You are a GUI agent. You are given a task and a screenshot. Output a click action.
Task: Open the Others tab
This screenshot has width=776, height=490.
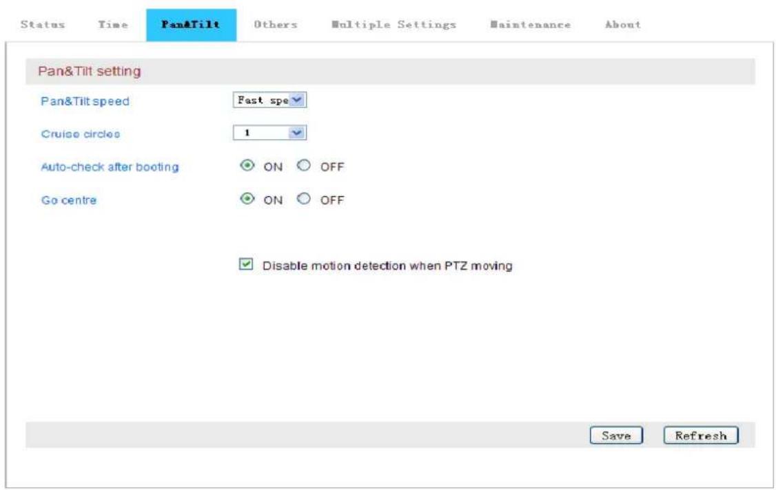pos(276,24)
